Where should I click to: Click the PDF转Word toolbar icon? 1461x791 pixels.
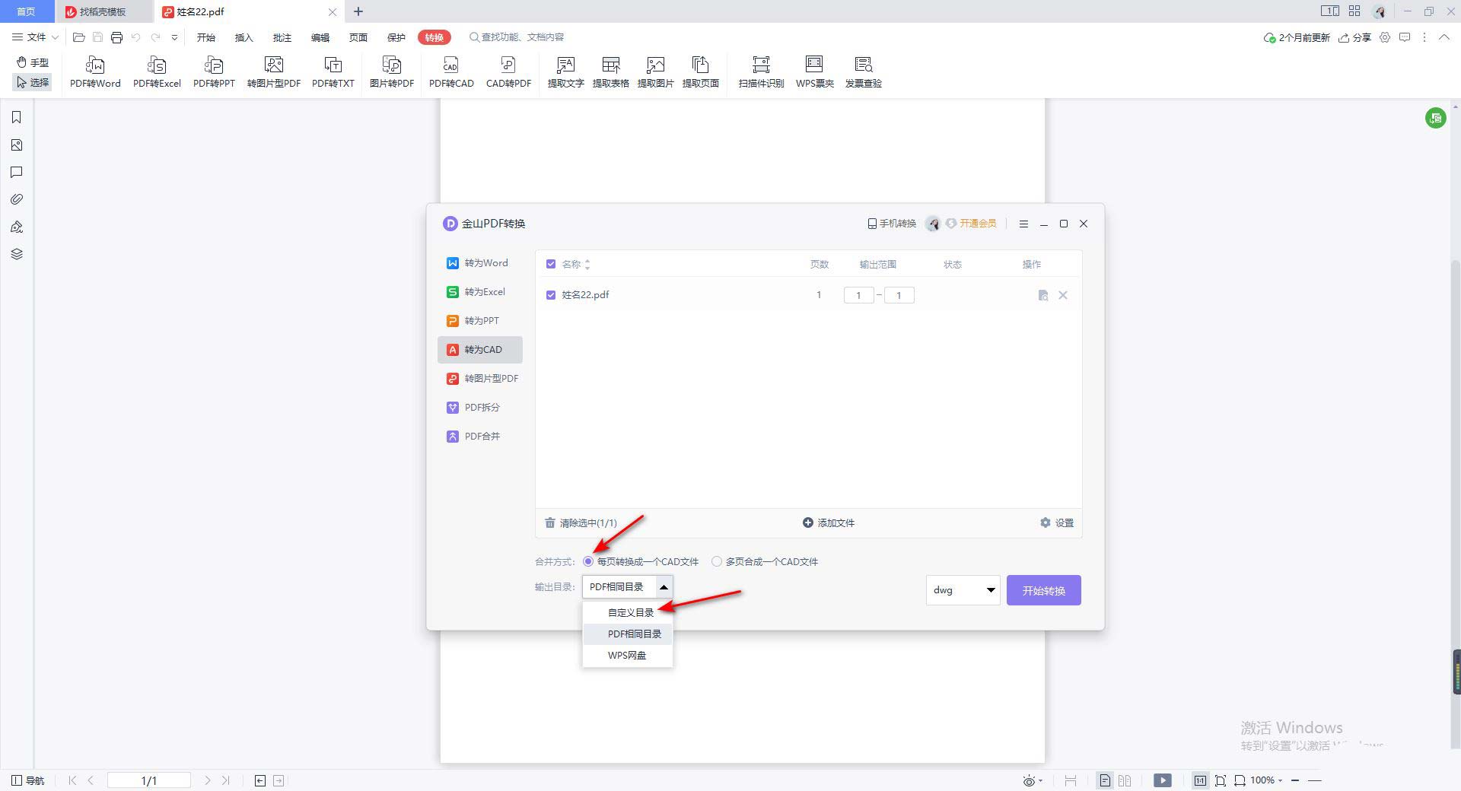95,72
